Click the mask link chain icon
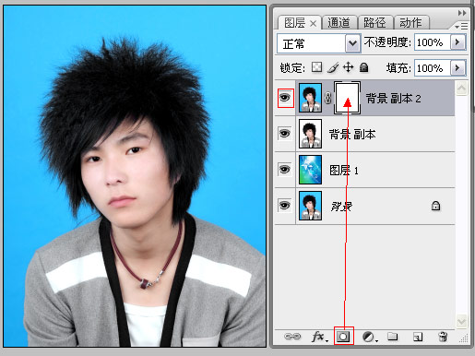Image resolution: width=475 pixels, height=356 pixels. coord(327,99)
